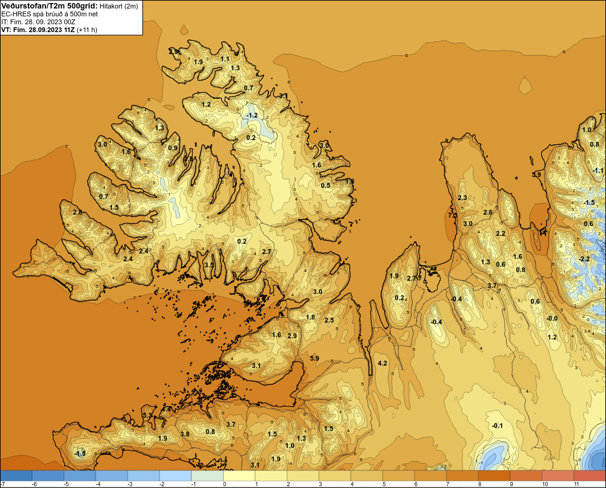Click the -1.1 temperature value on the map
The height and width of the screenshot is (488, 606).
pos(598,170)
